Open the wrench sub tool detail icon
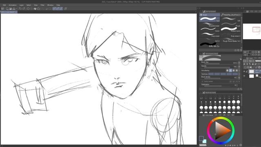 pyautogui.click(x=241, y=89)
